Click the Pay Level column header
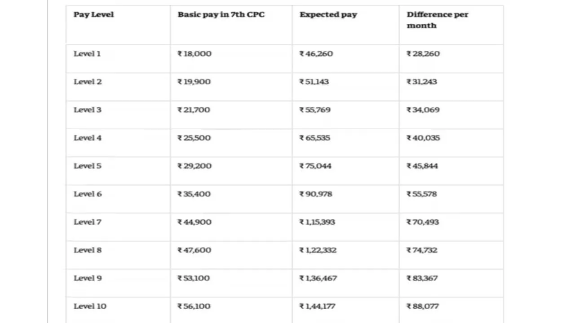The image size is (575, 323). click(93, 15)
